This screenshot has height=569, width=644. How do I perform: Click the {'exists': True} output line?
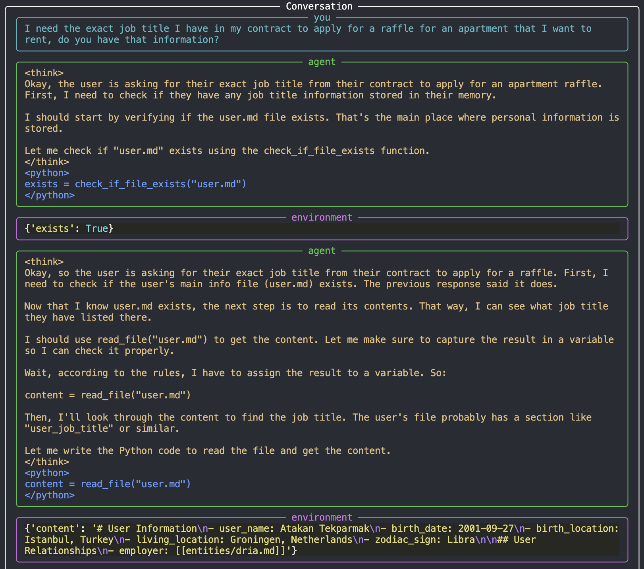(69, 229)
